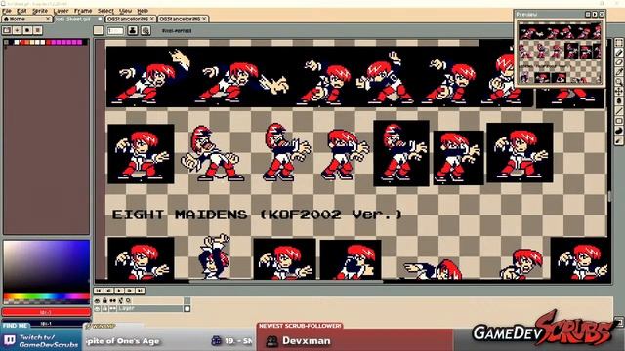Go to the previous frame
This screenshot has height=351, width=625.
pyautogui.click(x=108, y=291)
